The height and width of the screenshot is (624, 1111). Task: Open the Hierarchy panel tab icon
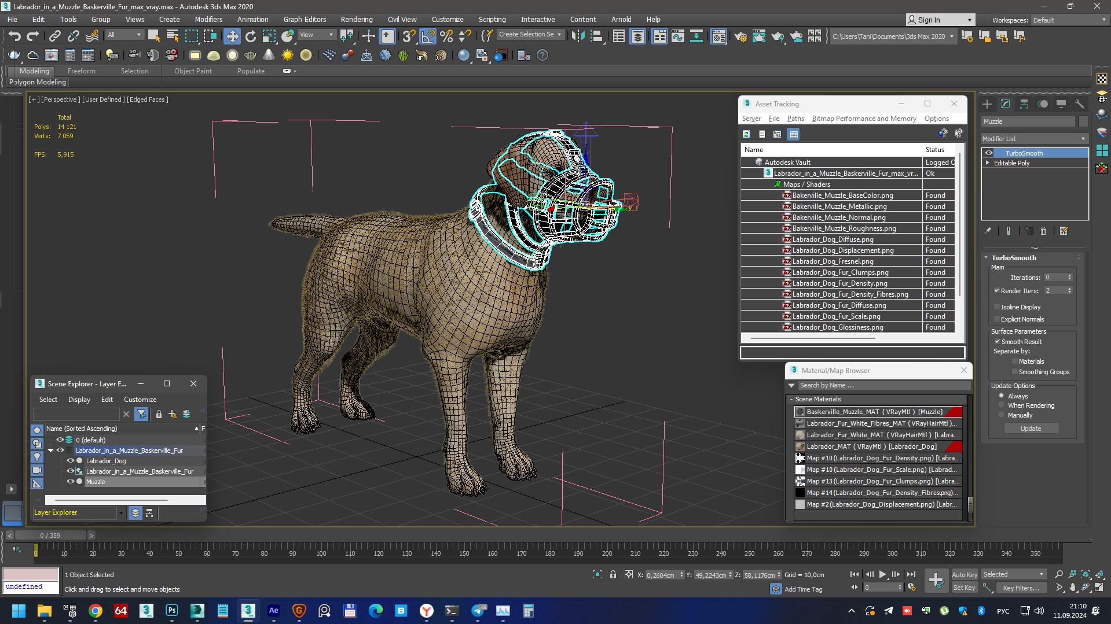click(1024, 104)
